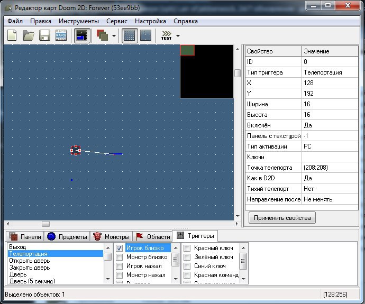
Task: Click the Тип триггера value Телепортация
Action: click(x=330, y=72)
